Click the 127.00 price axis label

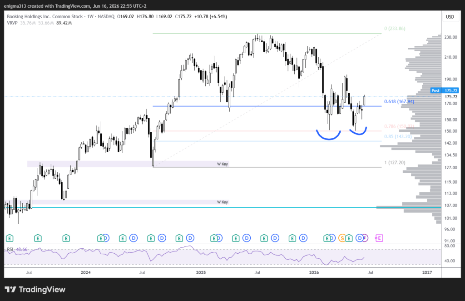click(x=451, y=167)
